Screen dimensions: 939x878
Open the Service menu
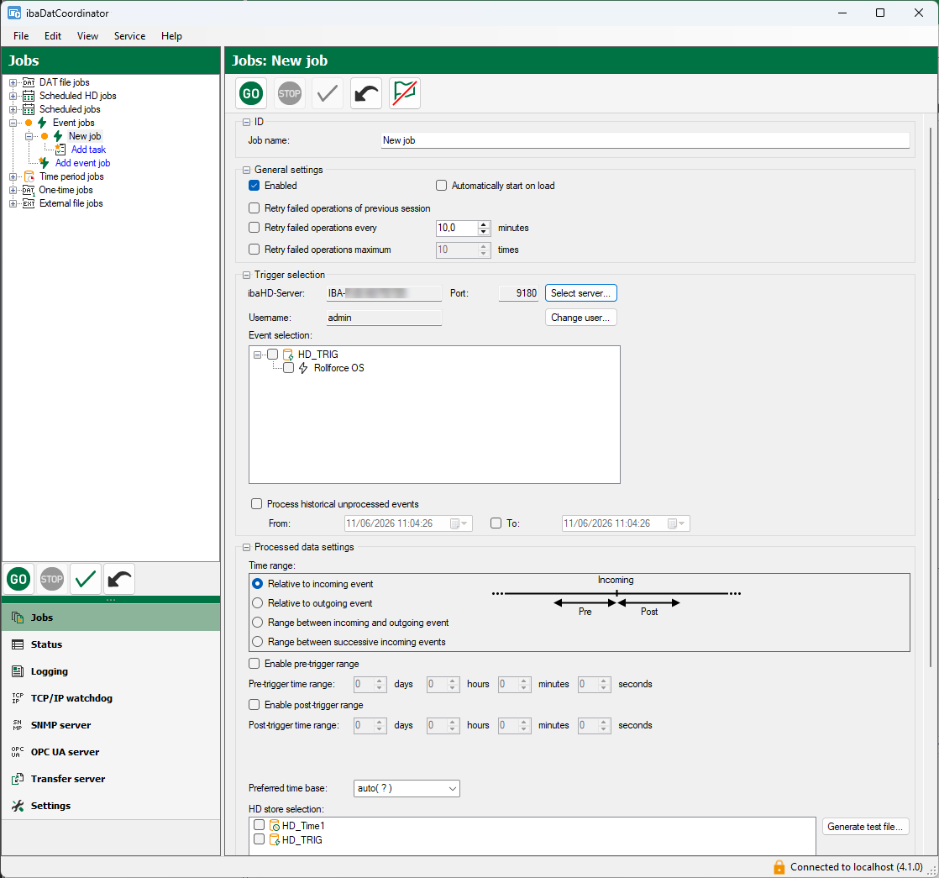tap(129, 36)
